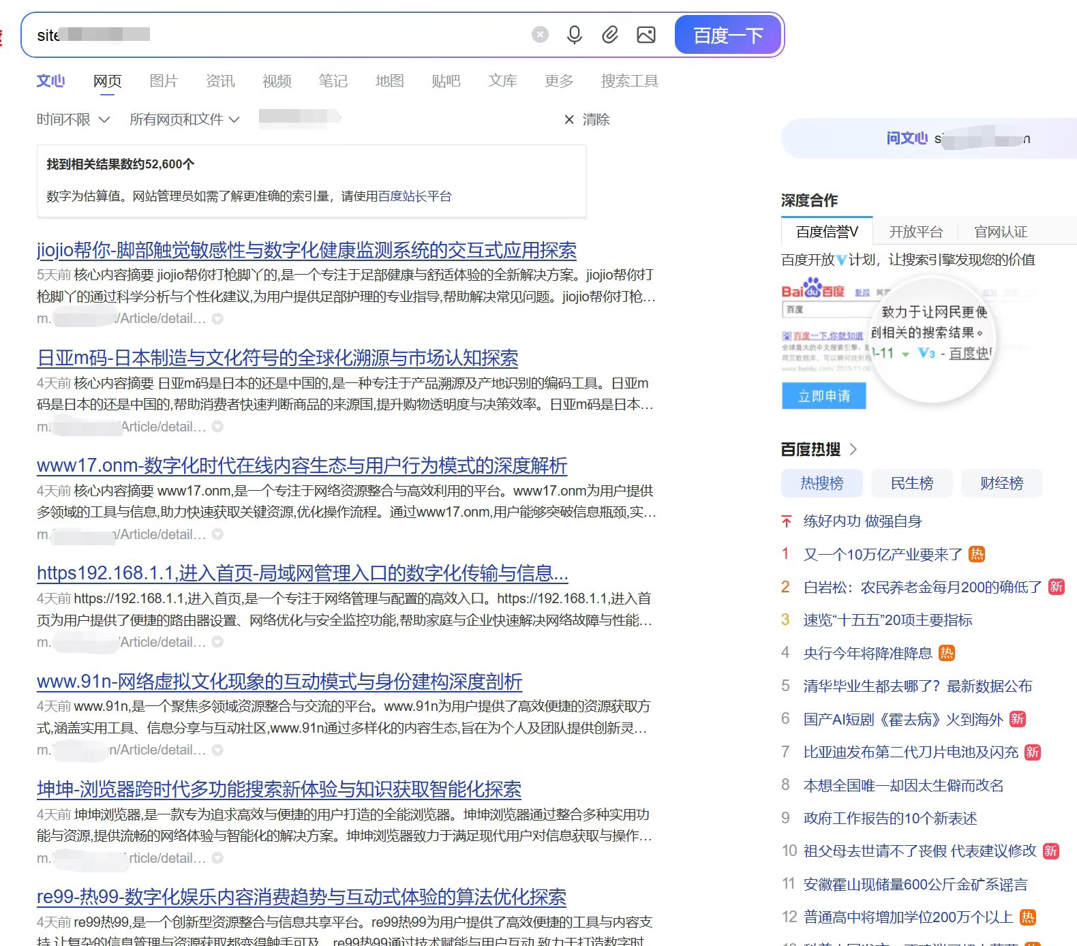Switch to the 图片 search tab
Screen dimensions: 1077x946
point(164,81)
